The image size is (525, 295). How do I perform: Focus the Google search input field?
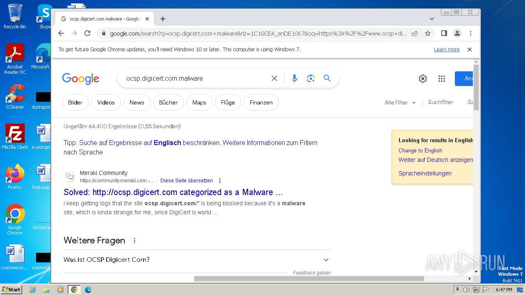pyautogui.click(x=196, y=78)
